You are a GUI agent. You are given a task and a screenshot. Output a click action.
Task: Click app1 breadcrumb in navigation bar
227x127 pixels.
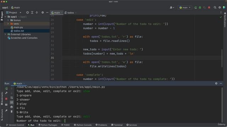(x=5, y=7)
